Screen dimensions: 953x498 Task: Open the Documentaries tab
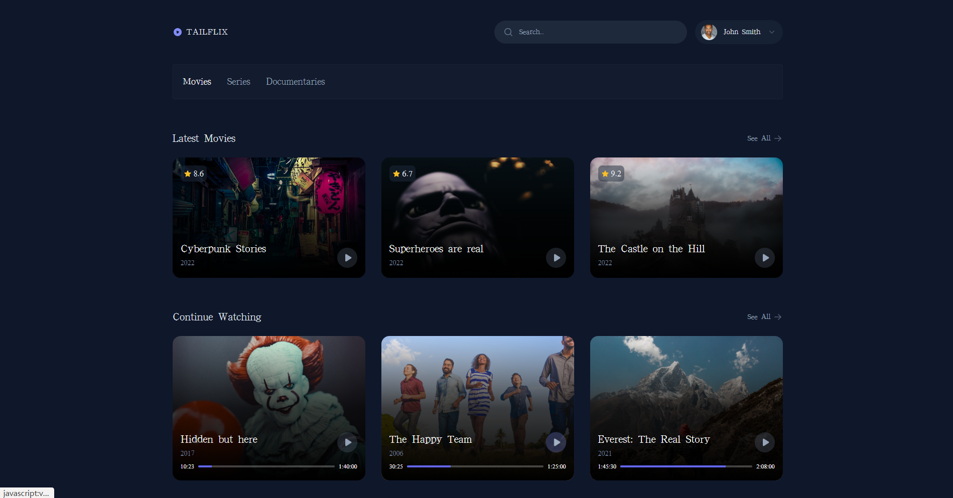[x=296, y=82]
